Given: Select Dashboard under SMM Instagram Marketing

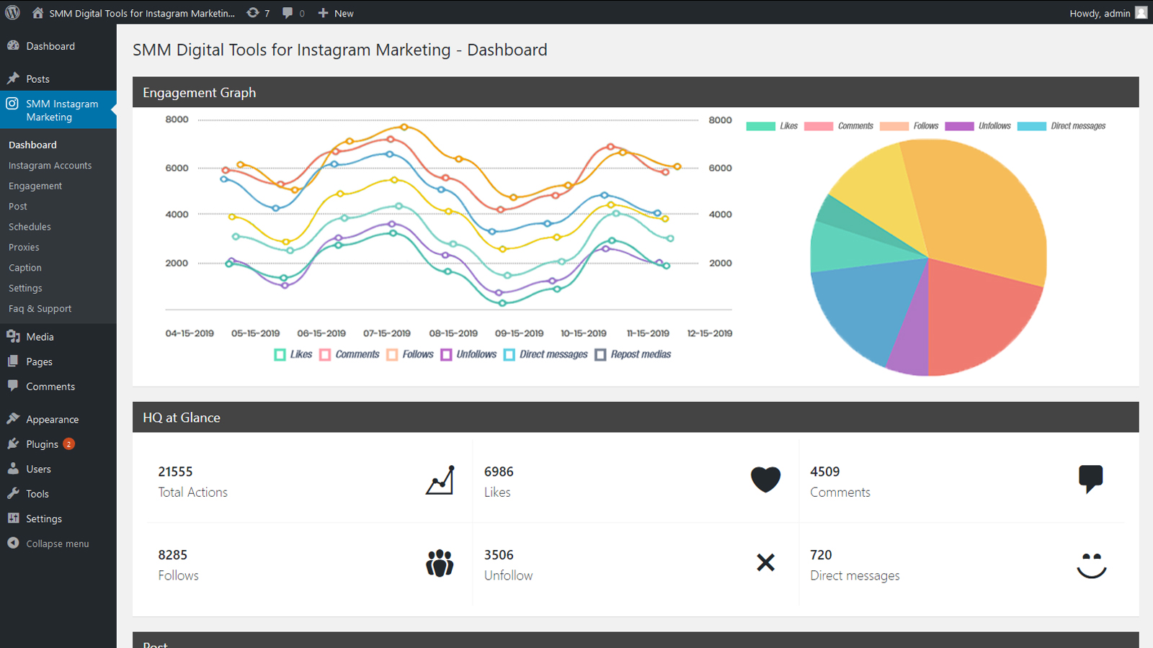Looking at the screenshot, I should [x=32, y=145].
